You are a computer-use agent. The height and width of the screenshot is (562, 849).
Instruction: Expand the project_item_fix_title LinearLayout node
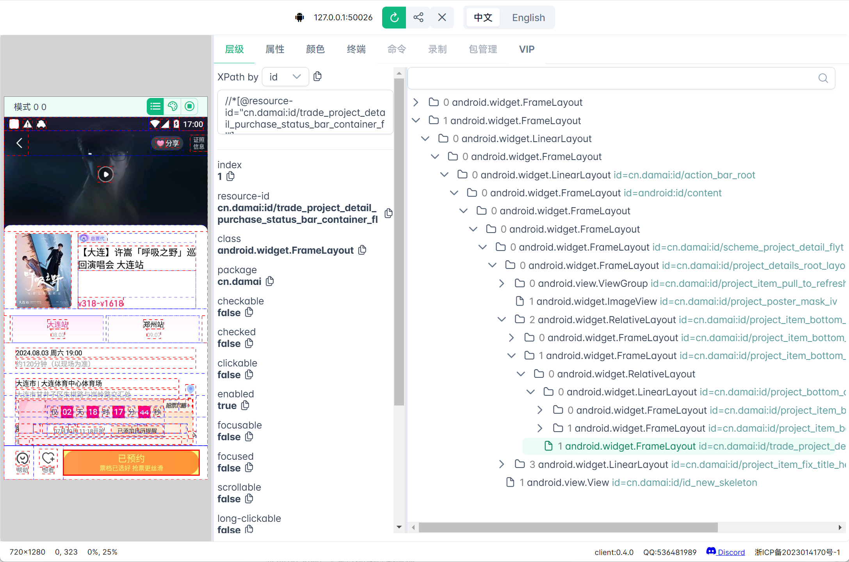502,464
